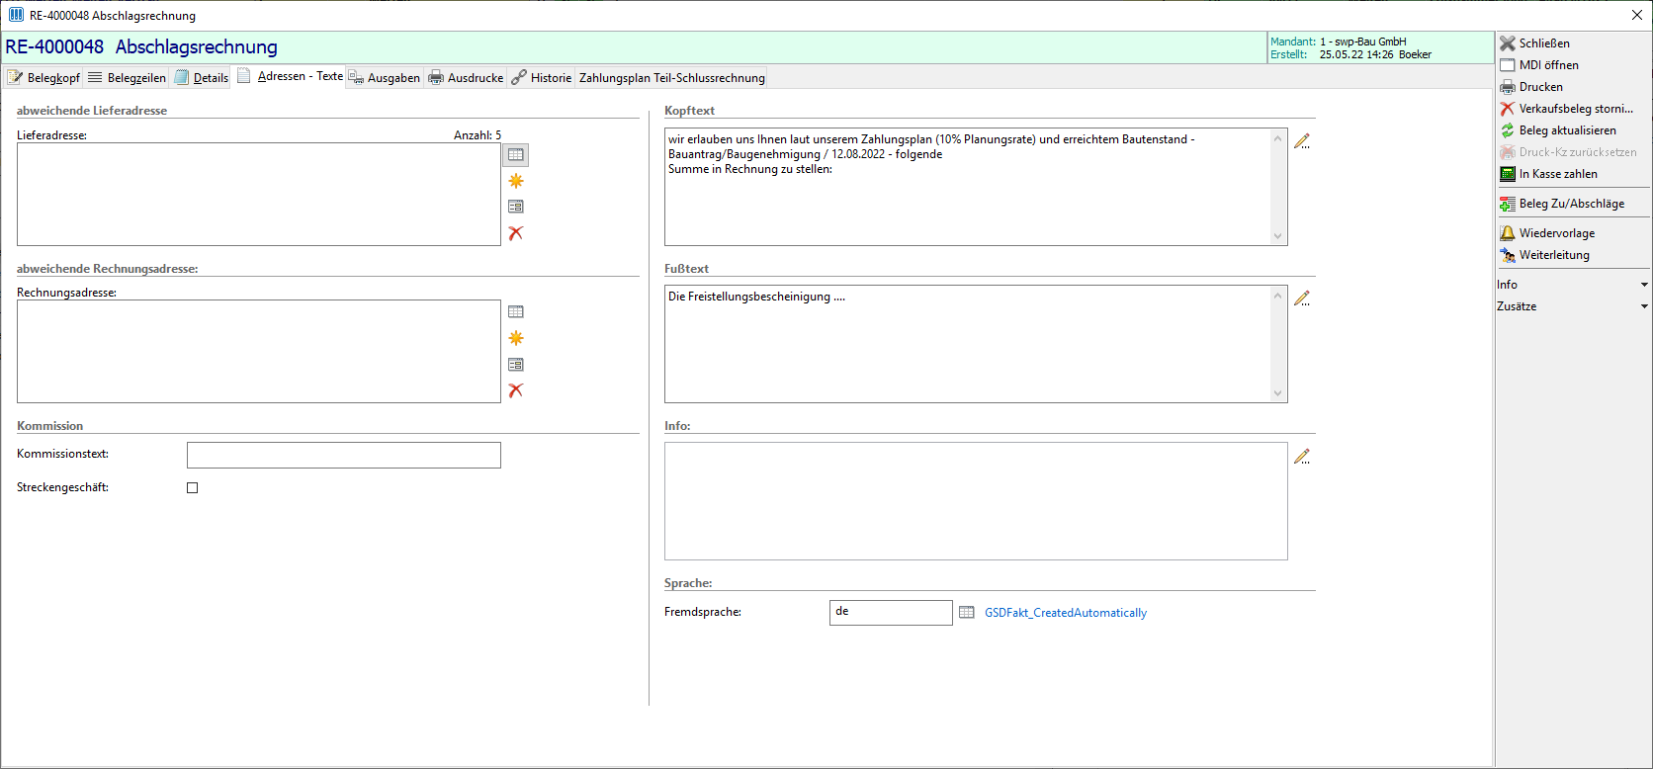Click the Beleg Zu/Abschläge icon
The width and height of the screenshot is (1653, 769).
[x=1508, y=204]
